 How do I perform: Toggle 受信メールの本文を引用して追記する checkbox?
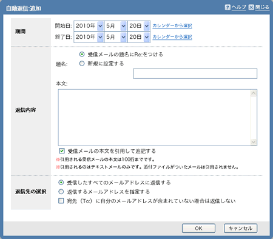click(62, 151)
